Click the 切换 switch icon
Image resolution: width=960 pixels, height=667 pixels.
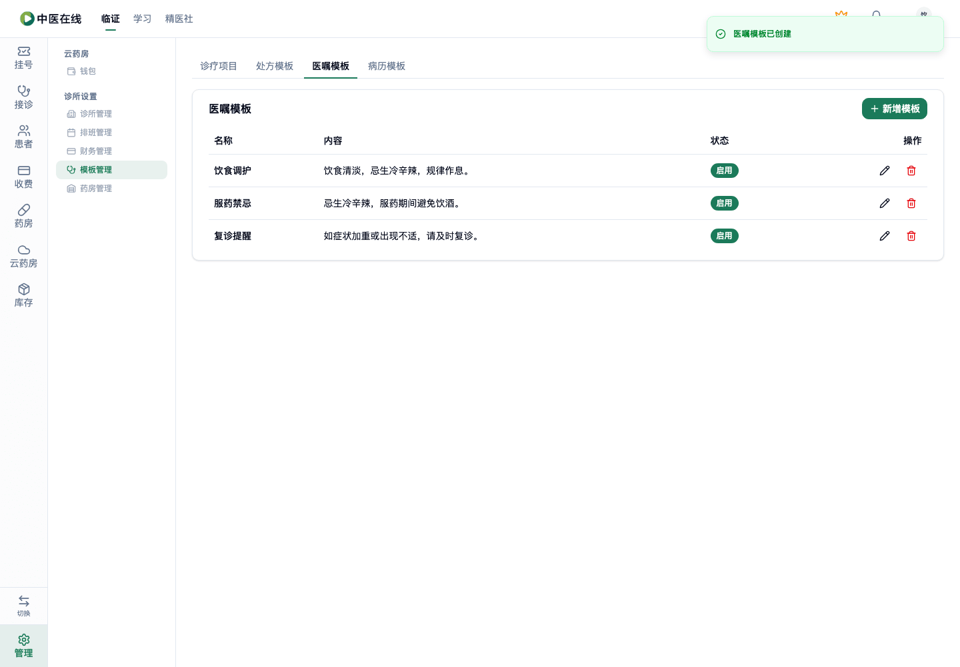[23, 606]
